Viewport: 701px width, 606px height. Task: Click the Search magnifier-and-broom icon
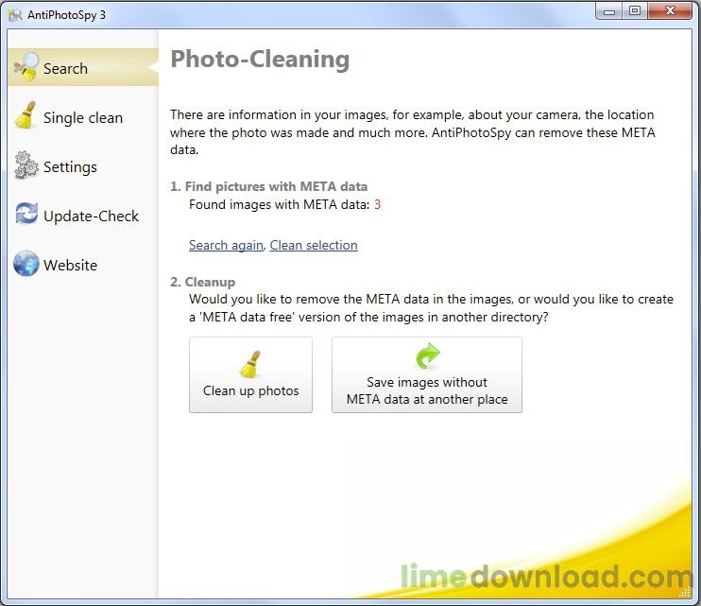(26, 67)
